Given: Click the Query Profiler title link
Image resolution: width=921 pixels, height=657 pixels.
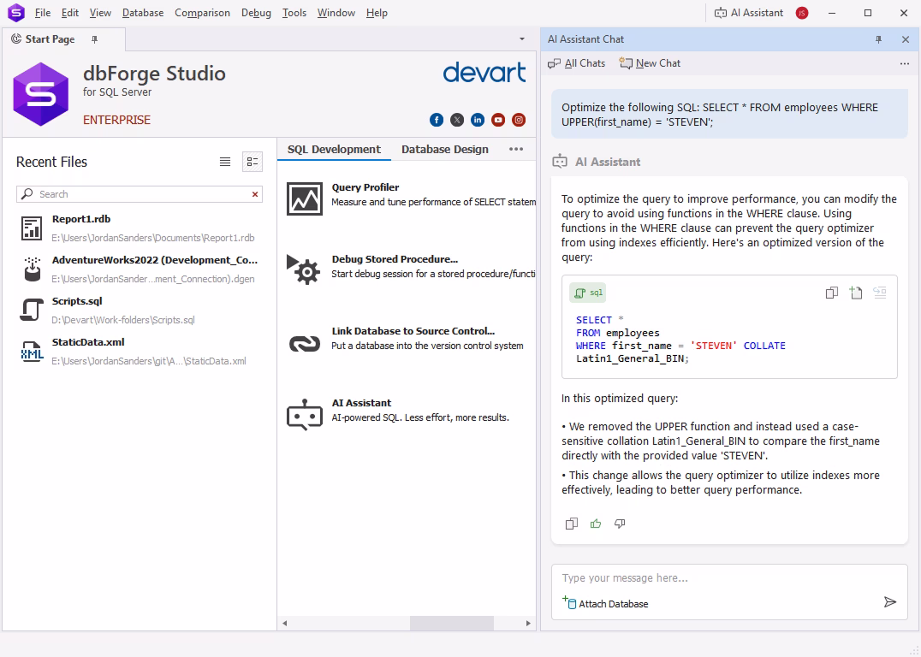Looking at the screenshot, I should tap(365, 187).
